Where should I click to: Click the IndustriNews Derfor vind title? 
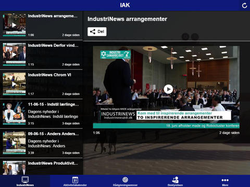(x=53, y=45)
